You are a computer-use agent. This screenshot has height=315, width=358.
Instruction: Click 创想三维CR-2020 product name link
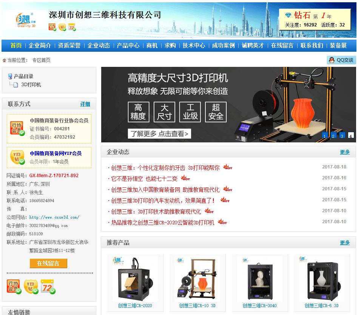tap(135, 306)
